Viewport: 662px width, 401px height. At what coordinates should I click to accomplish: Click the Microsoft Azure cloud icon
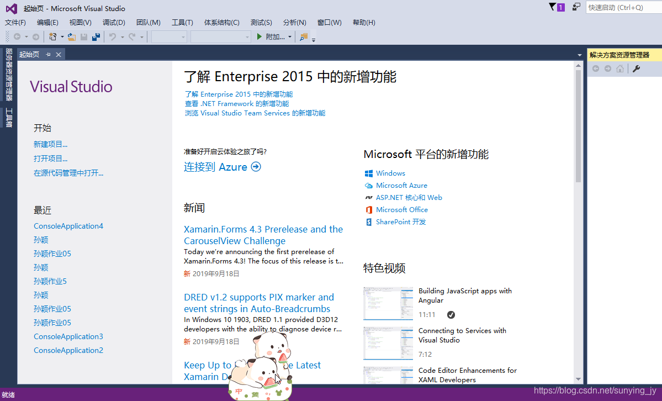369,186
